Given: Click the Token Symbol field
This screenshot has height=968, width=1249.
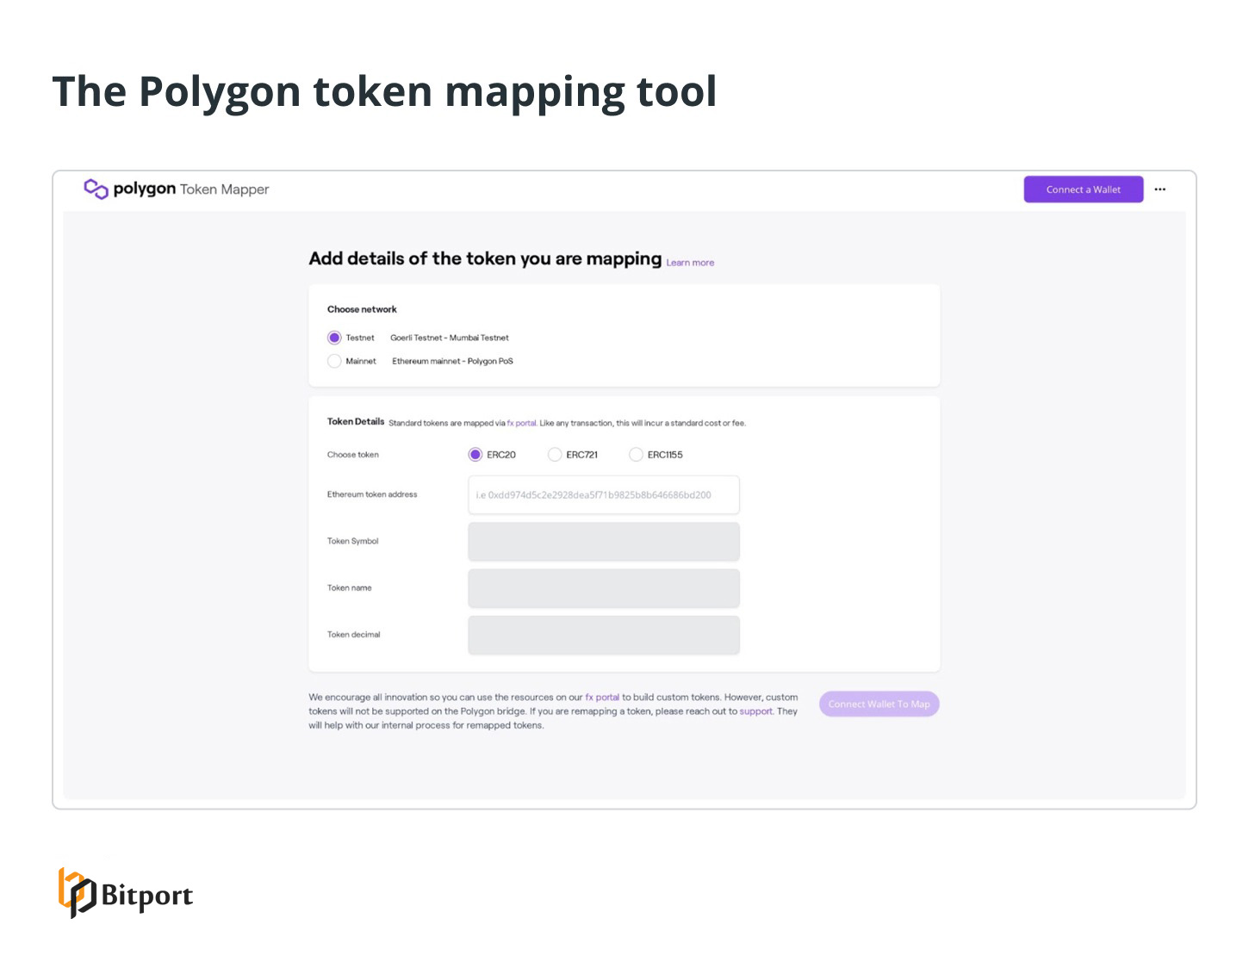Looking at the screenshot, I should click(603, 541).
